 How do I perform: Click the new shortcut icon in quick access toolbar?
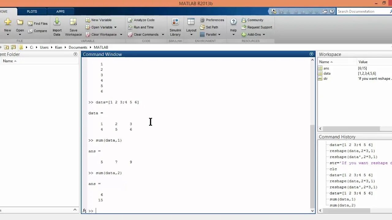(x=273, y=11)
